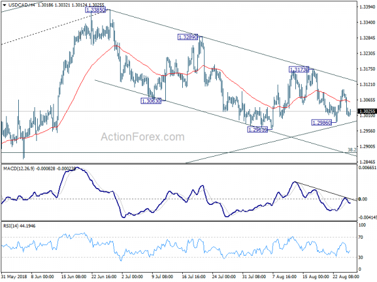This screenshot has height=282, width=377.
Task: Click the 1.31210 price axis value
Action: [367, 85]
